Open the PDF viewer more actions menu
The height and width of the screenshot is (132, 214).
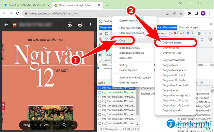90,25
